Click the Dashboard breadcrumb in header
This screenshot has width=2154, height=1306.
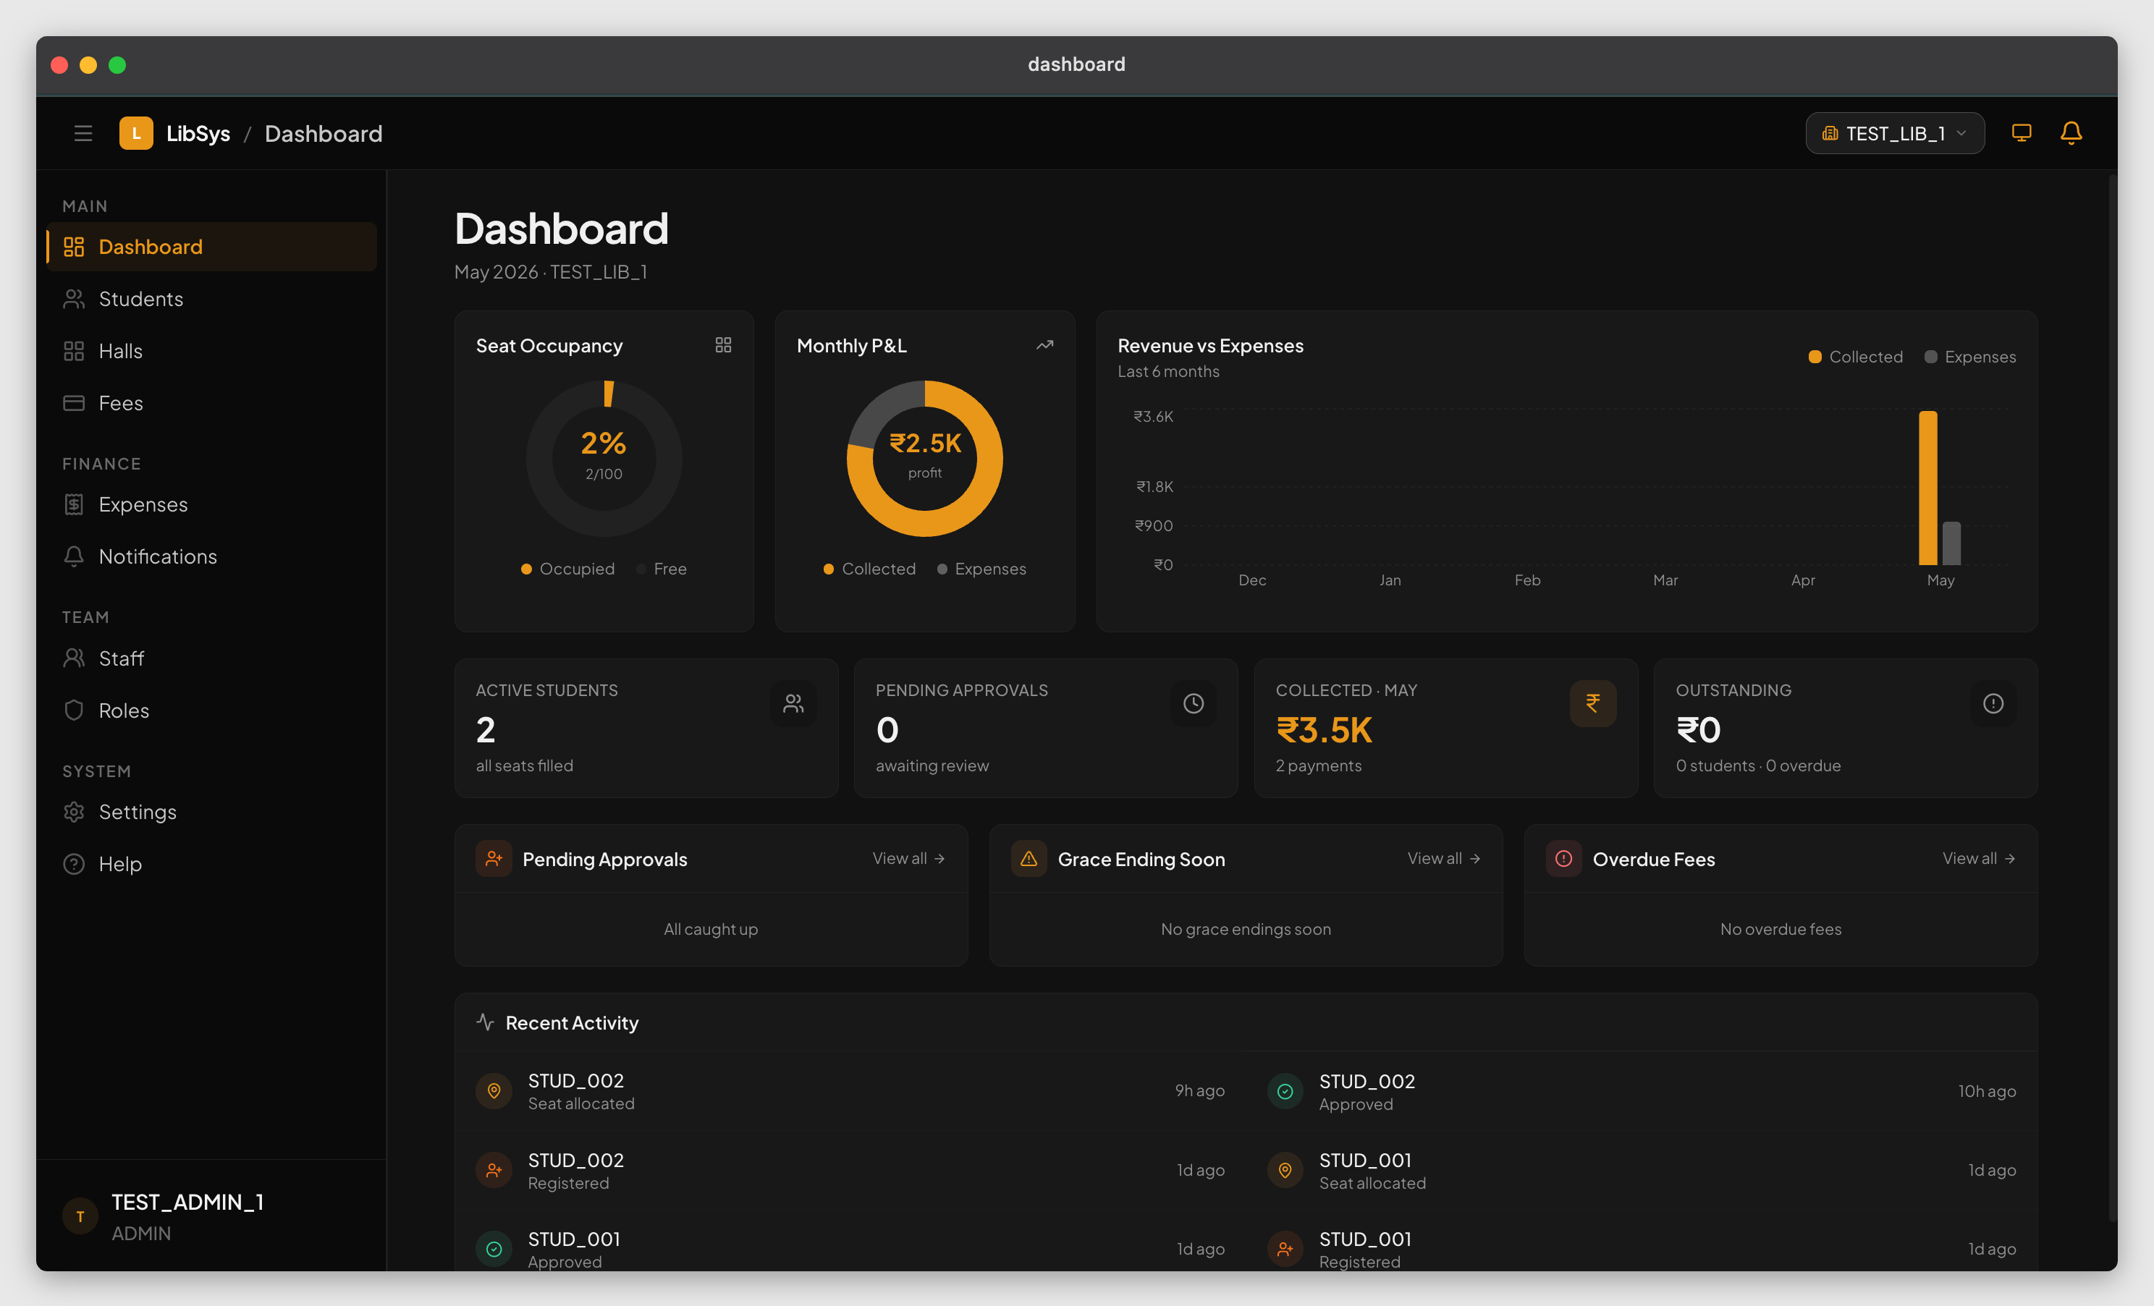point(324,133)
